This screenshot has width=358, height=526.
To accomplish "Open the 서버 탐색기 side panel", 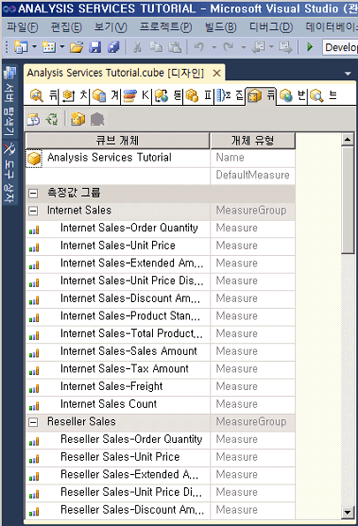I will tap(9, 101).
